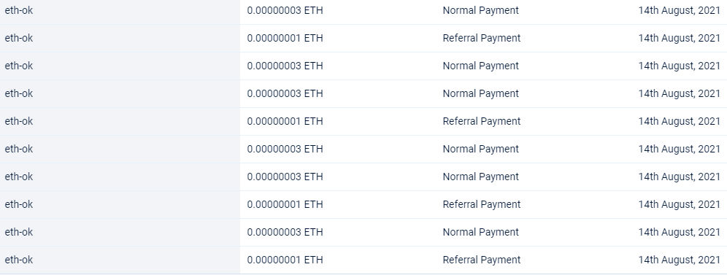This screenshot has height=275, width=727.
Task: Click date beside the third Referral Payment
Action: click(679, 204)
